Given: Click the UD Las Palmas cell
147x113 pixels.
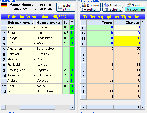Looking at the screenshot, I should [x=49, y=91].
